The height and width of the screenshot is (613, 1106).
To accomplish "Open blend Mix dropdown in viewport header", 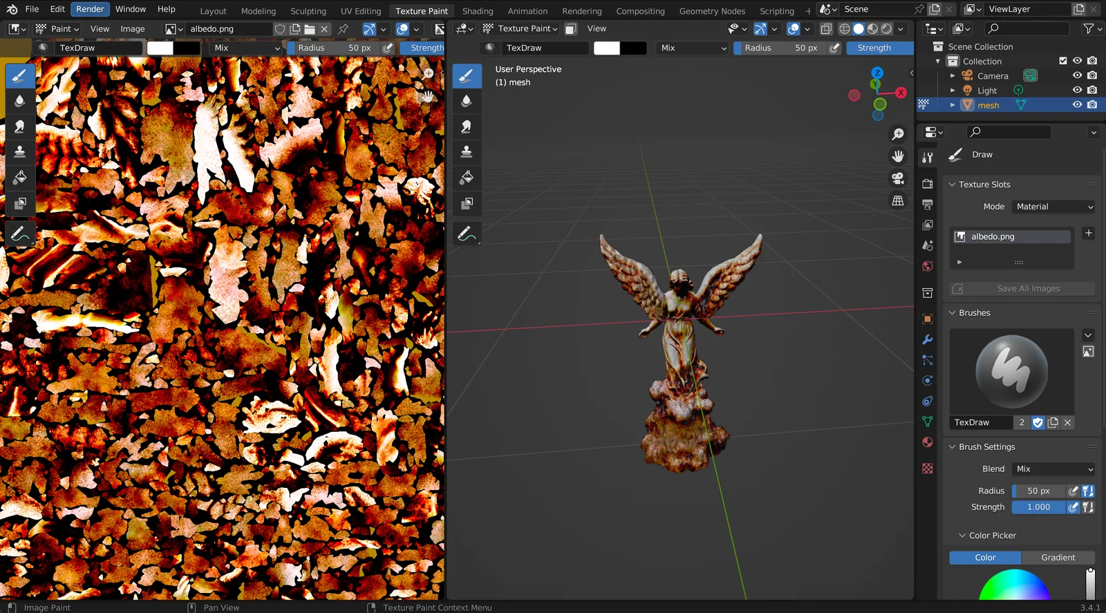I will [x=693, y=48].
